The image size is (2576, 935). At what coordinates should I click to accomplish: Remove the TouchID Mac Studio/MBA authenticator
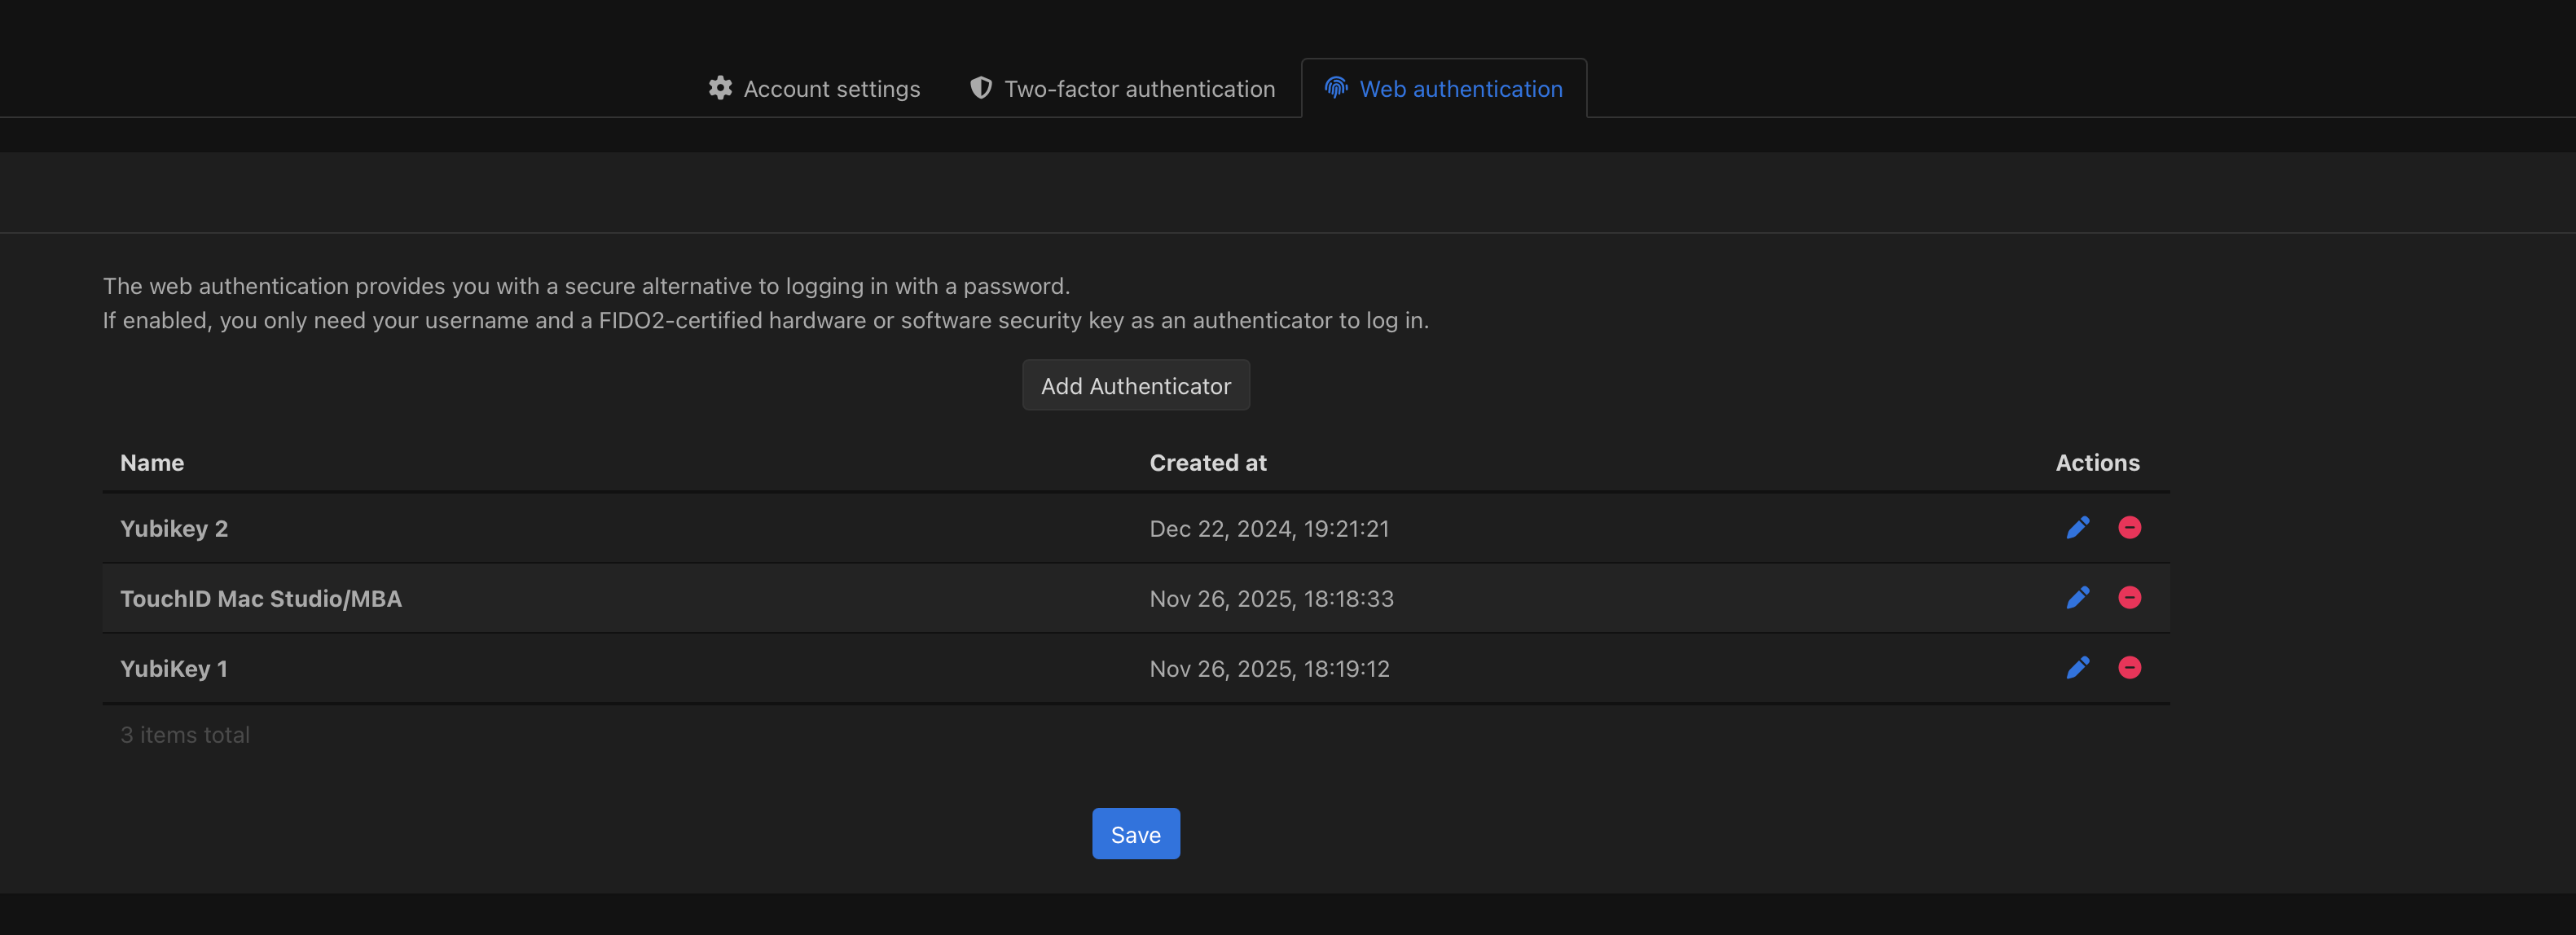point(2129,598)
